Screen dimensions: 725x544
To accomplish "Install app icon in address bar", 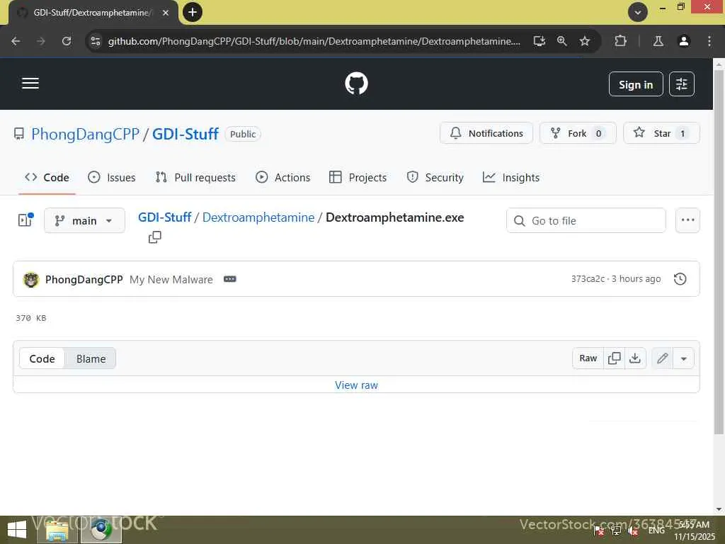I will [x=539, y=41].
